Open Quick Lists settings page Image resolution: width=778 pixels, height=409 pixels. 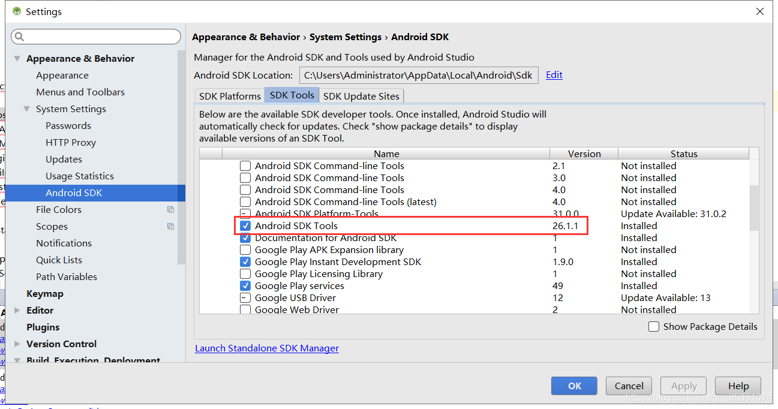[x=59, y=260]
